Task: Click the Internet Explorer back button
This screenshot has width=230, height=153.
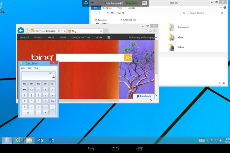Action: [21, 31]
